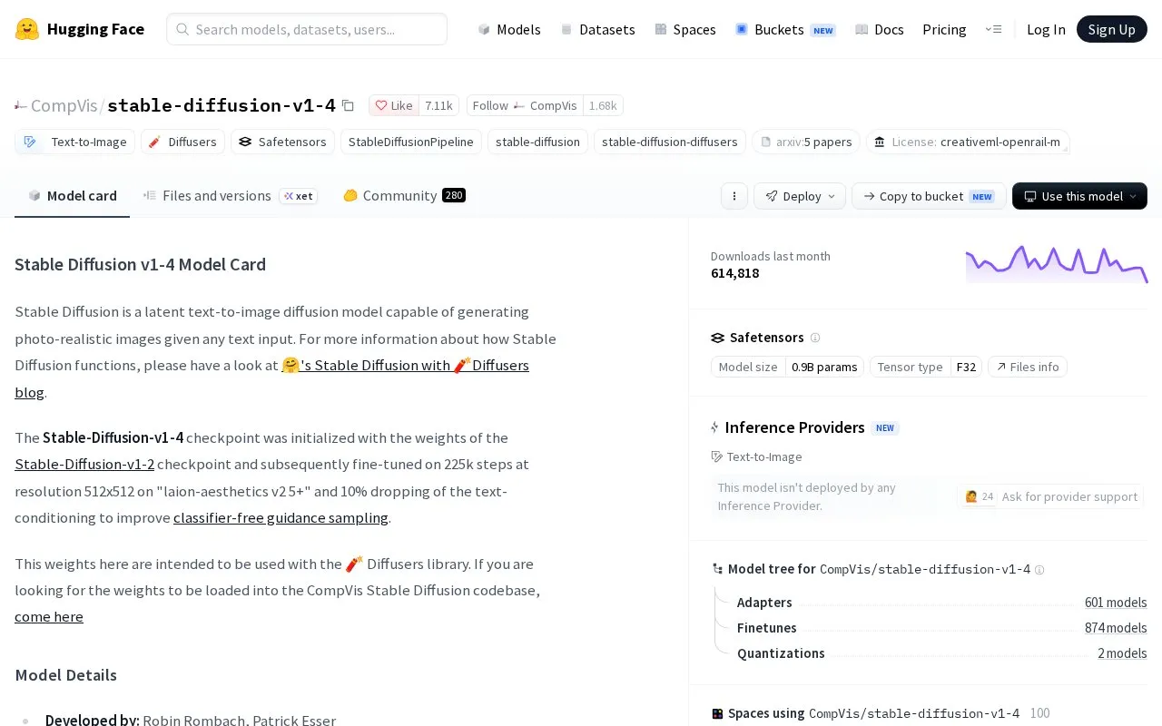This screenshot has height=726, width=1162.
Task: Copy the model name with the copy icon
Action: 348,105
